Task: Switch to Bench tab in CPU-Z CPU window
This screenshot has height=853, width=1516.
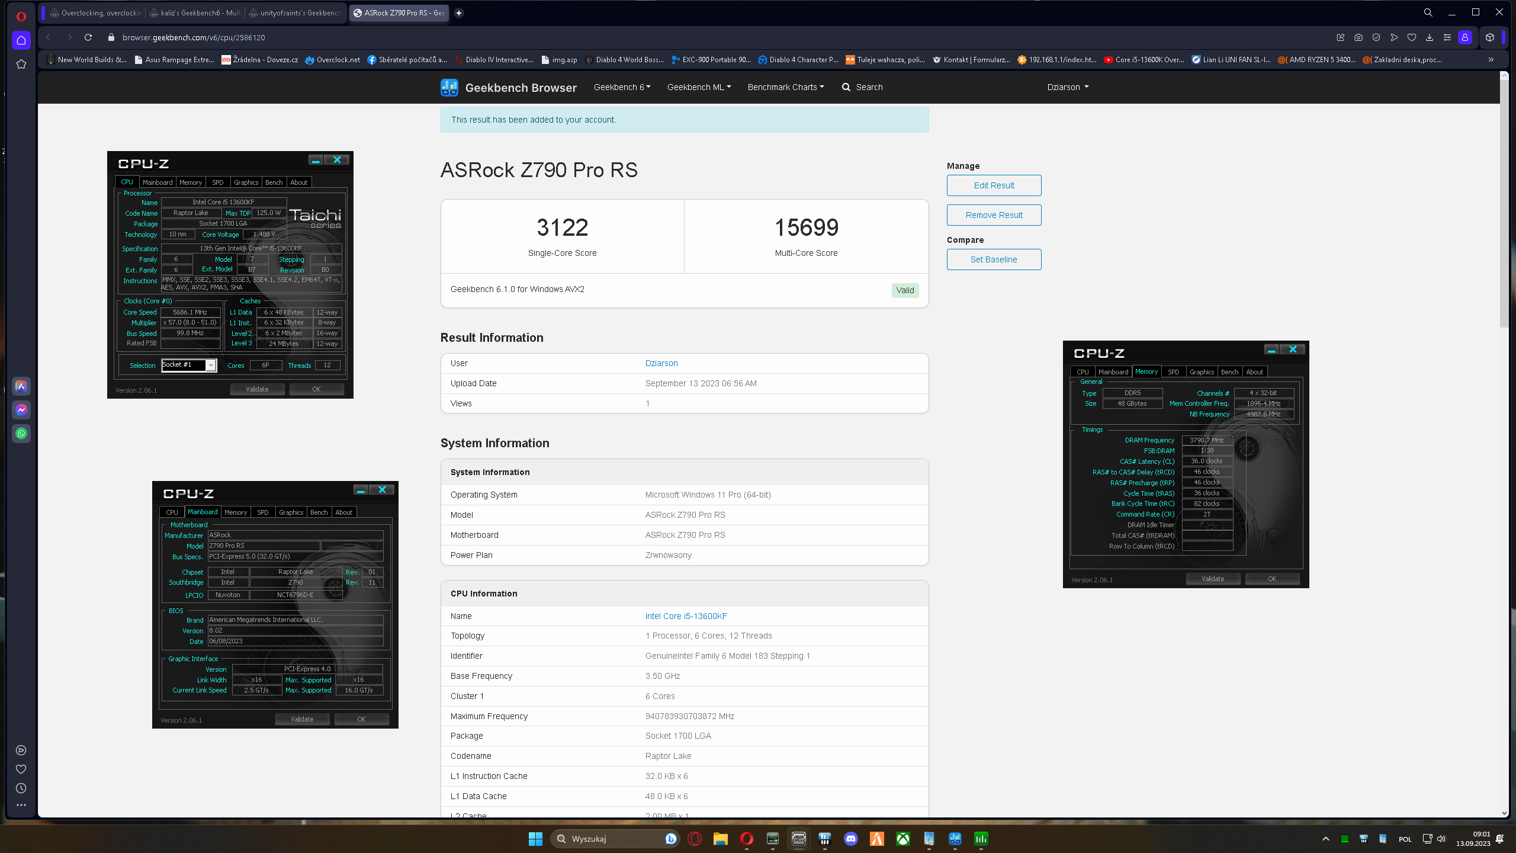Action: click(x=274, y=182)
